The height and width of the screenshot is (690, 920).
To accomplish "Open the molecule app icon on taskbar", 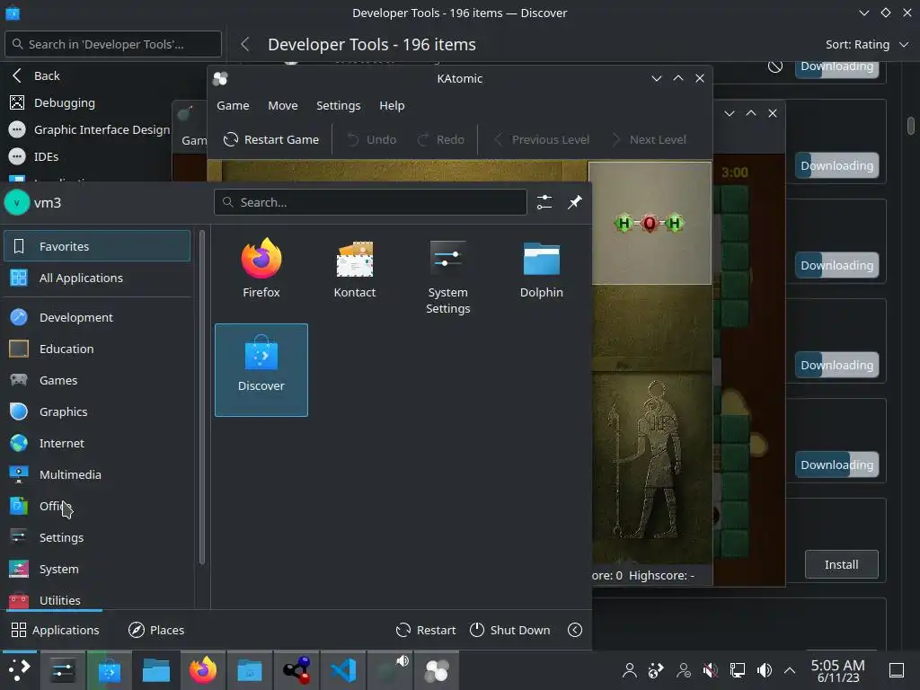I will 296,670.
